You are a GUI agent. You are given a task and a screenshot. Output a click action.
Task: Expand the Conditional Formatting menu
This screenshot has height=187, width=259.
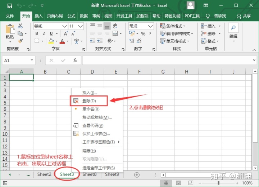[173, 26]
